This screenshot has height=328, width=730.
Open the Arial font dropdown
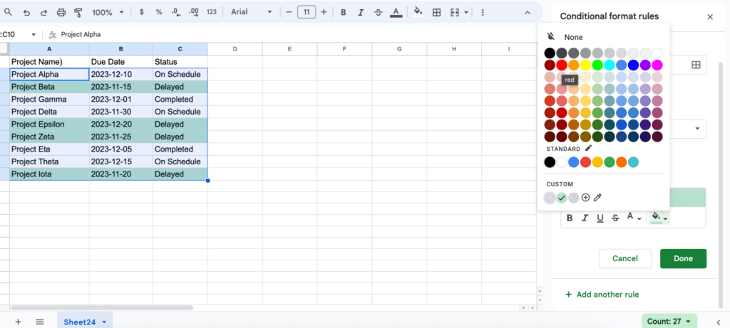252,12
